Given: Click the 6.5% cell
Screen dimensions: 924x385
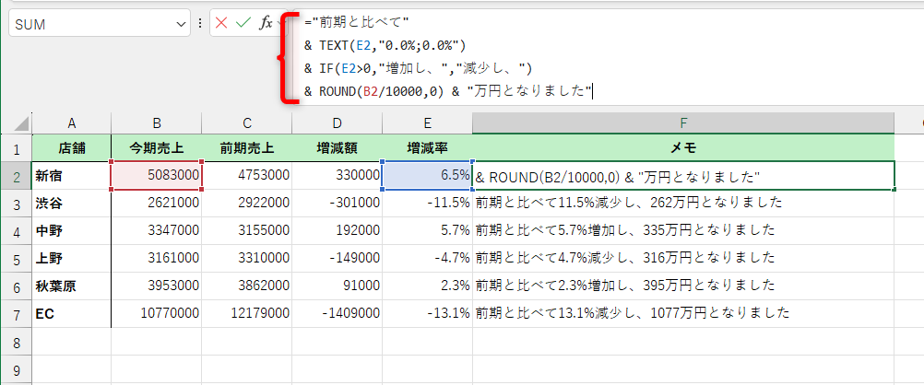Looking at the screenshot, I should click(427, 175).
